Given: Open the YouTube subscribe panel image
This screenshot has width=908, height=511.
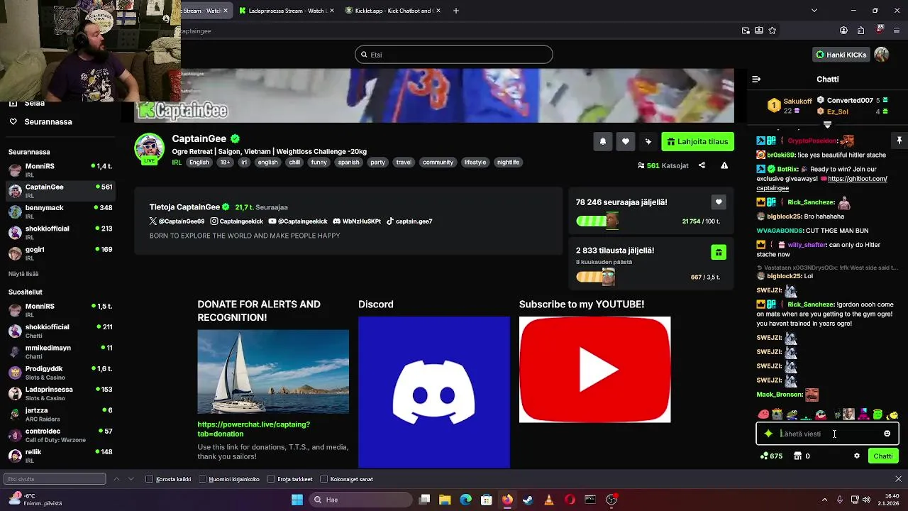Looking at the screenshot, I should pyautogui.click(x=594, y=370).
